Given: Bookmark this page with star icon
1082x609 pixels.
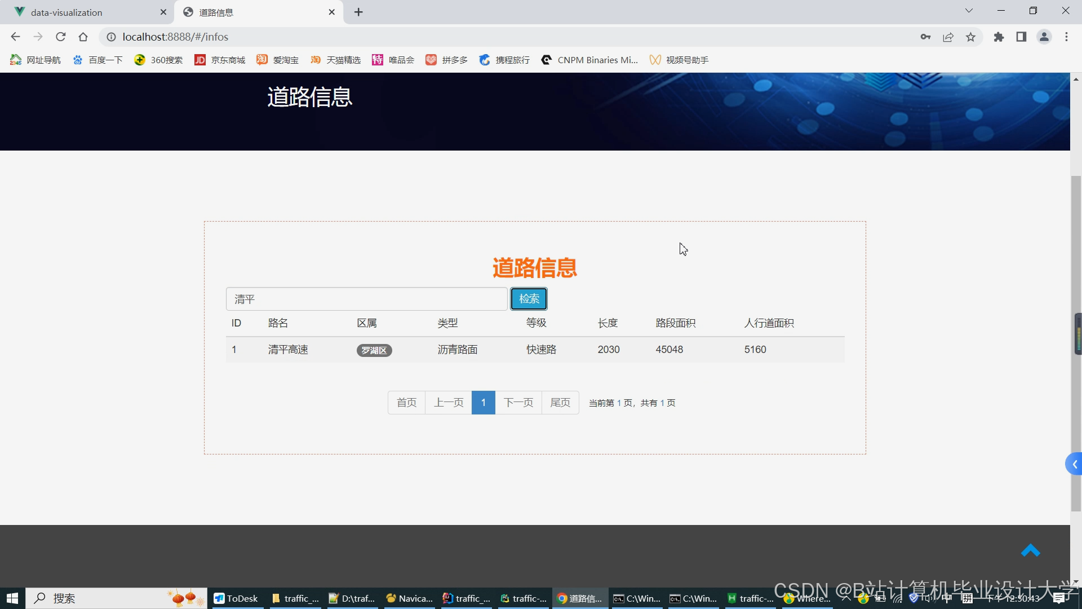Looking at the screenshot, I should [970, 37].
